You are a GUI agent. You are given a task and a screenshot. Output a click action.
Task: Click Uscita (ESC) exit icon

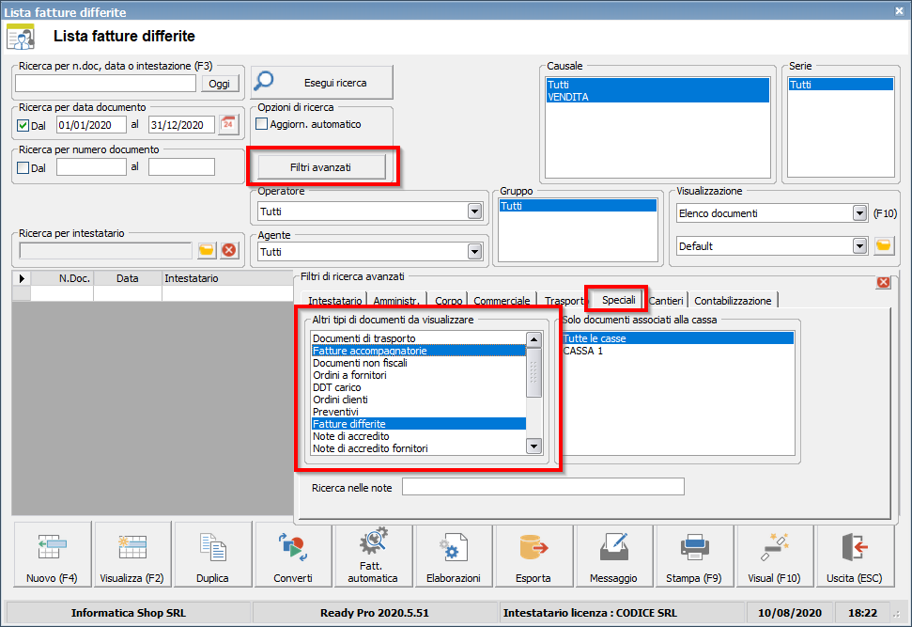(x=855, y=555)
